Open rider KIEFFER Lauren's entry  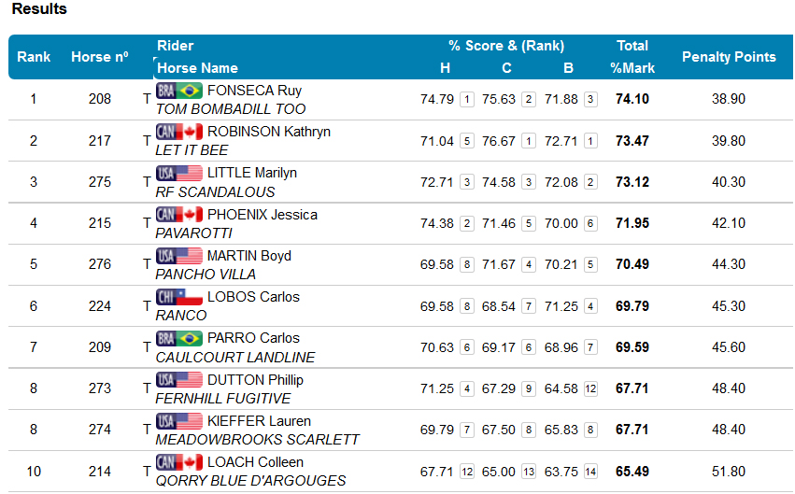259,421
